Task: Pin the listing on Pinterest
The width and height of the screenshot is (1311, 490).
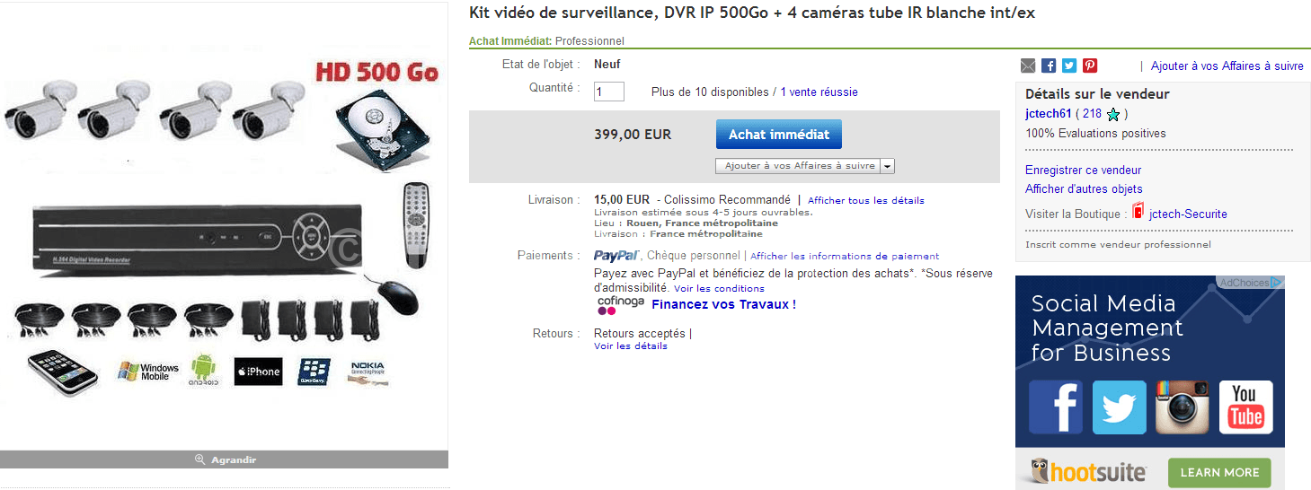Action: 1090,66
